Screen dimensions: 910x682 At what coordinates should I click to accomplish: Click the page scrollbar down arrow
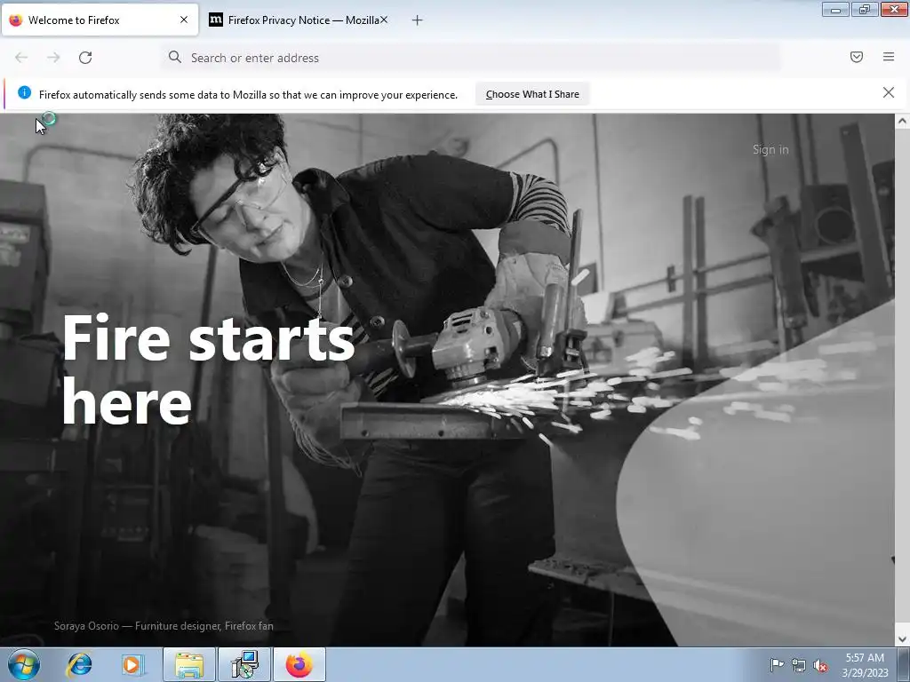coord(902,639)
